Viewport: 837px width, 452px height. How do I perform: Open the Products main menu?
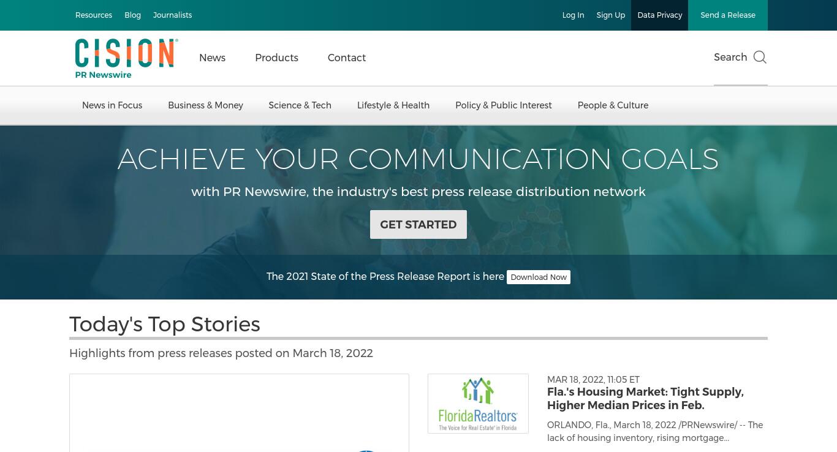[276, 58]
